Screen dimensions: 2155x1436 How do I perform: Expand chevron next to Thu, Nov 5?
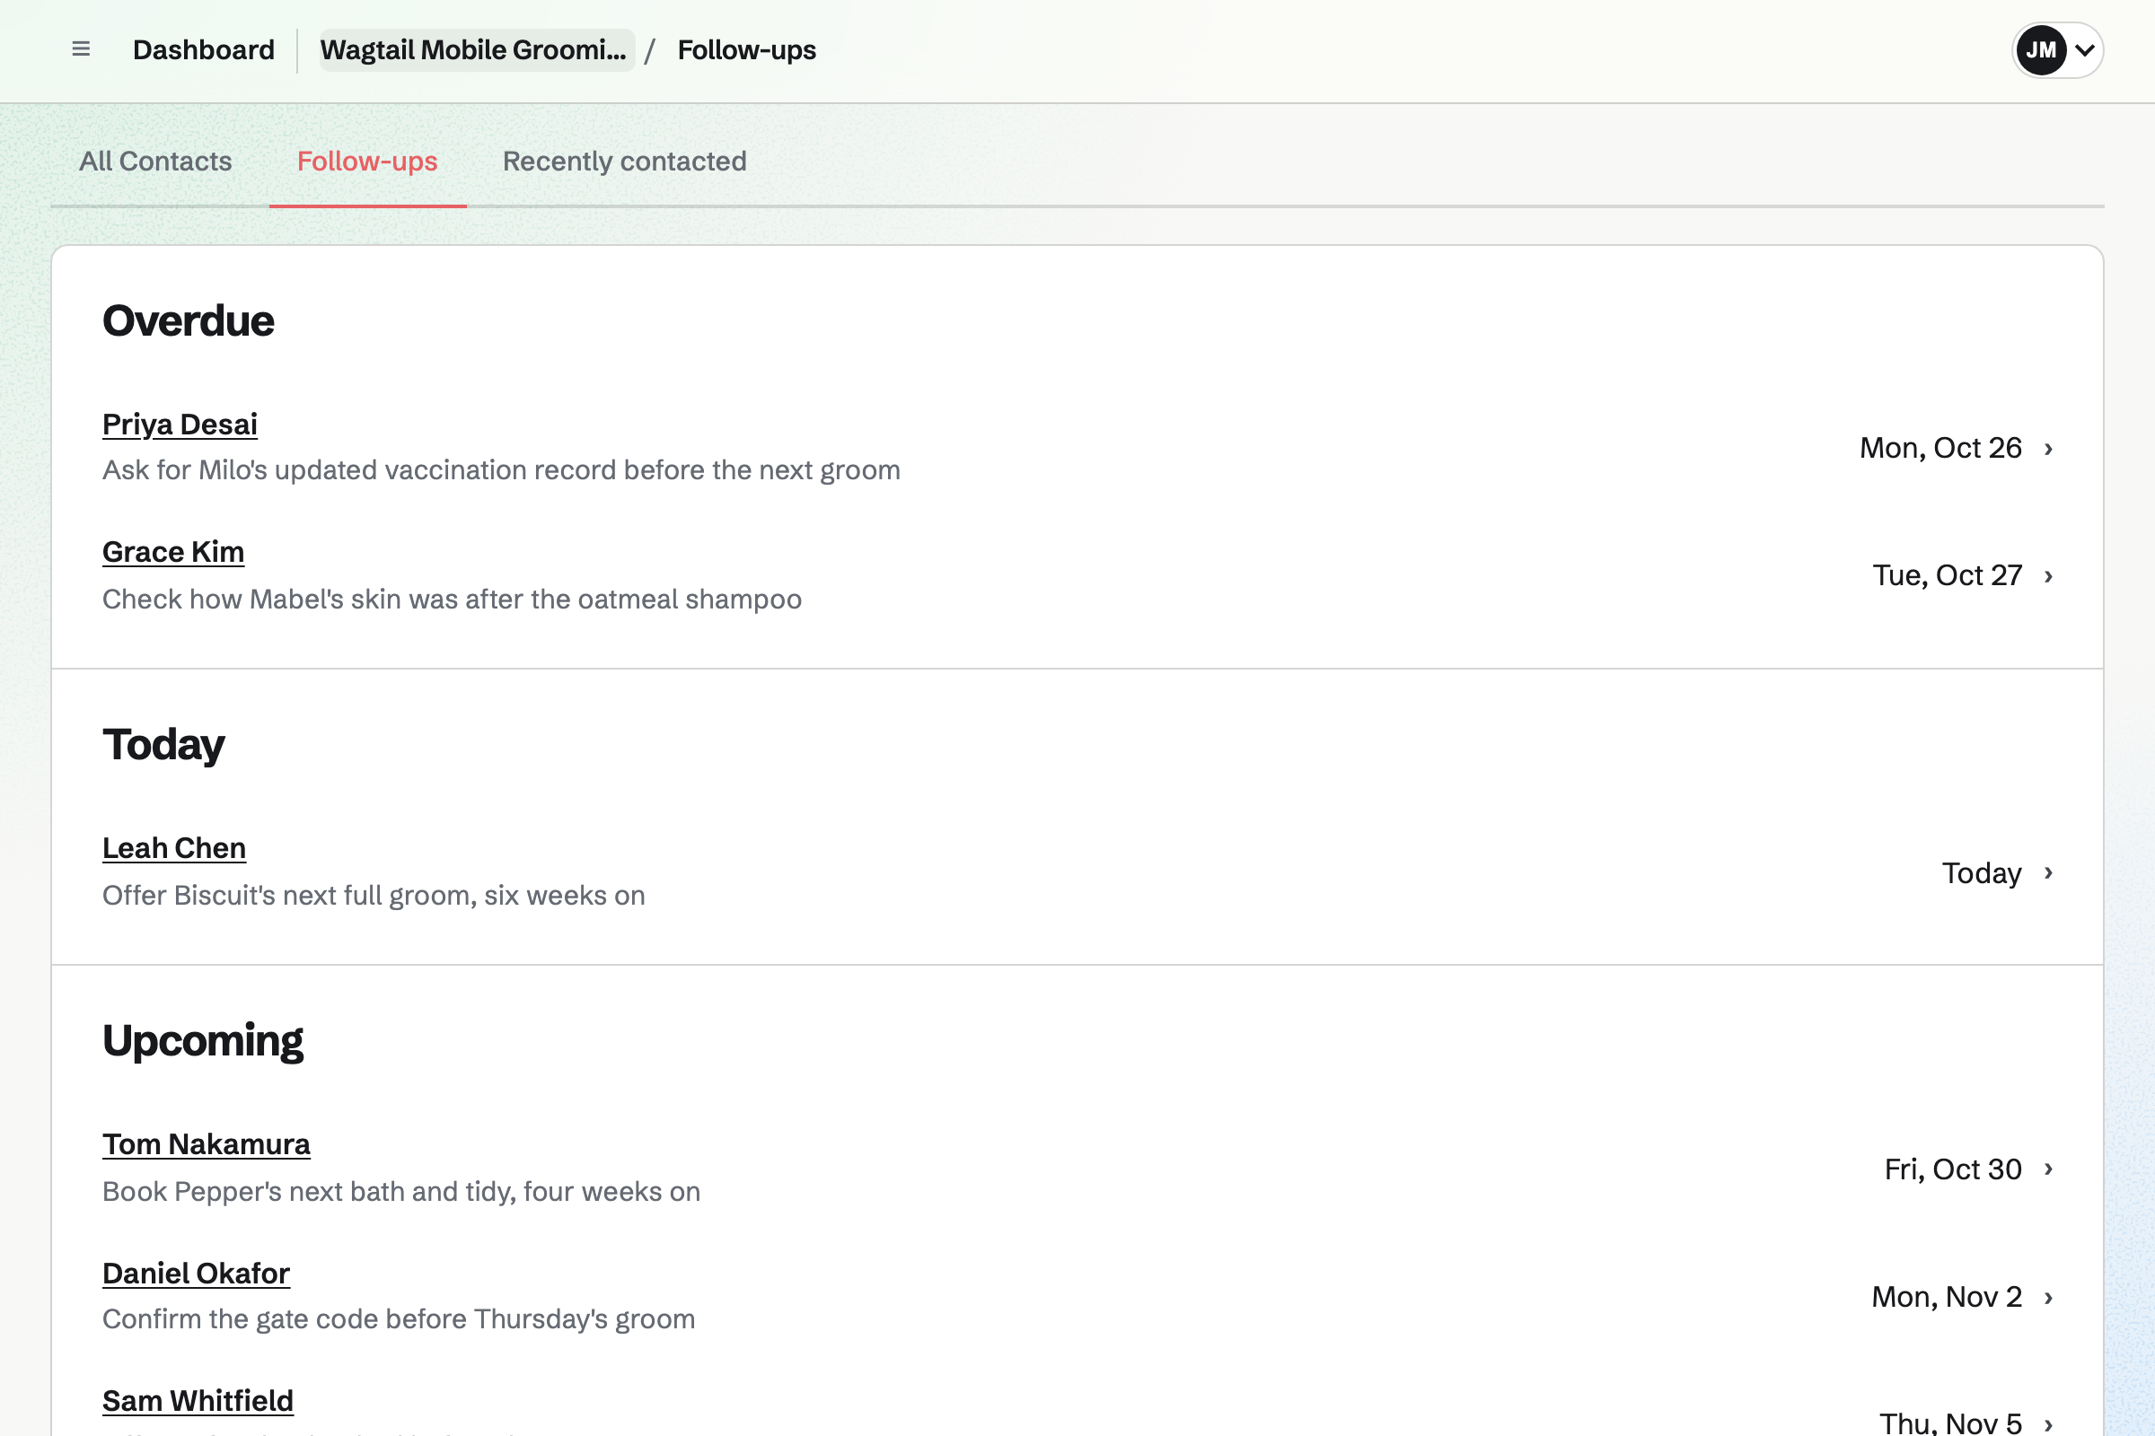[x=2048, y=1424]
